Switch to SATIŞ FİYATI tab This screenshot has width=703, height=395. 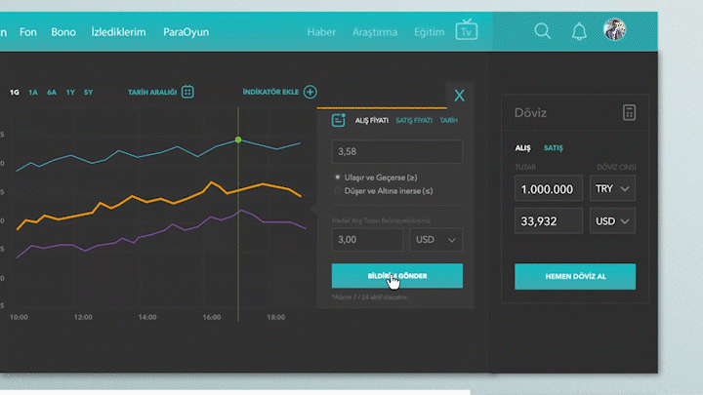click(414, 120)
